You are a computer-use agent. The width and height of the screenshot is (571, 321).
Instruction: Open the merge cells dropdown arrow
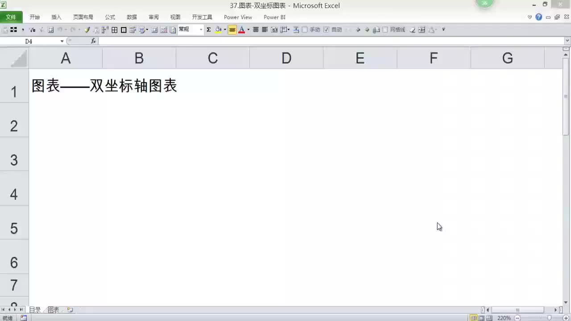point(289,29)
